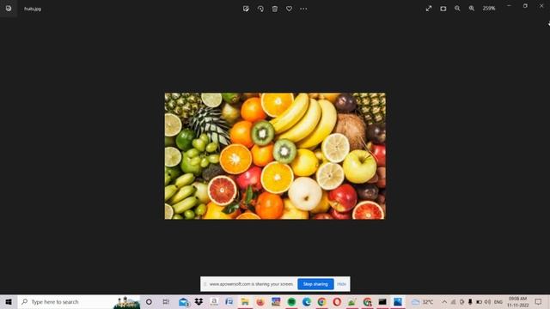Screen dimensions: 550x309
Task: Open the 32°C weather widget
Action: click(423, 301)
